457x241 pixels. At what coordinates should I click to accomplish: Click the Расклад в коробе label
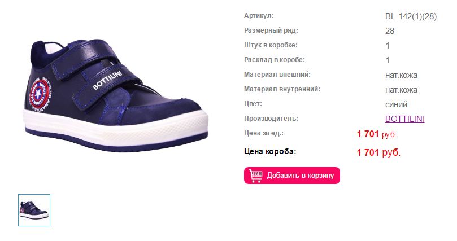click(275, 60)
